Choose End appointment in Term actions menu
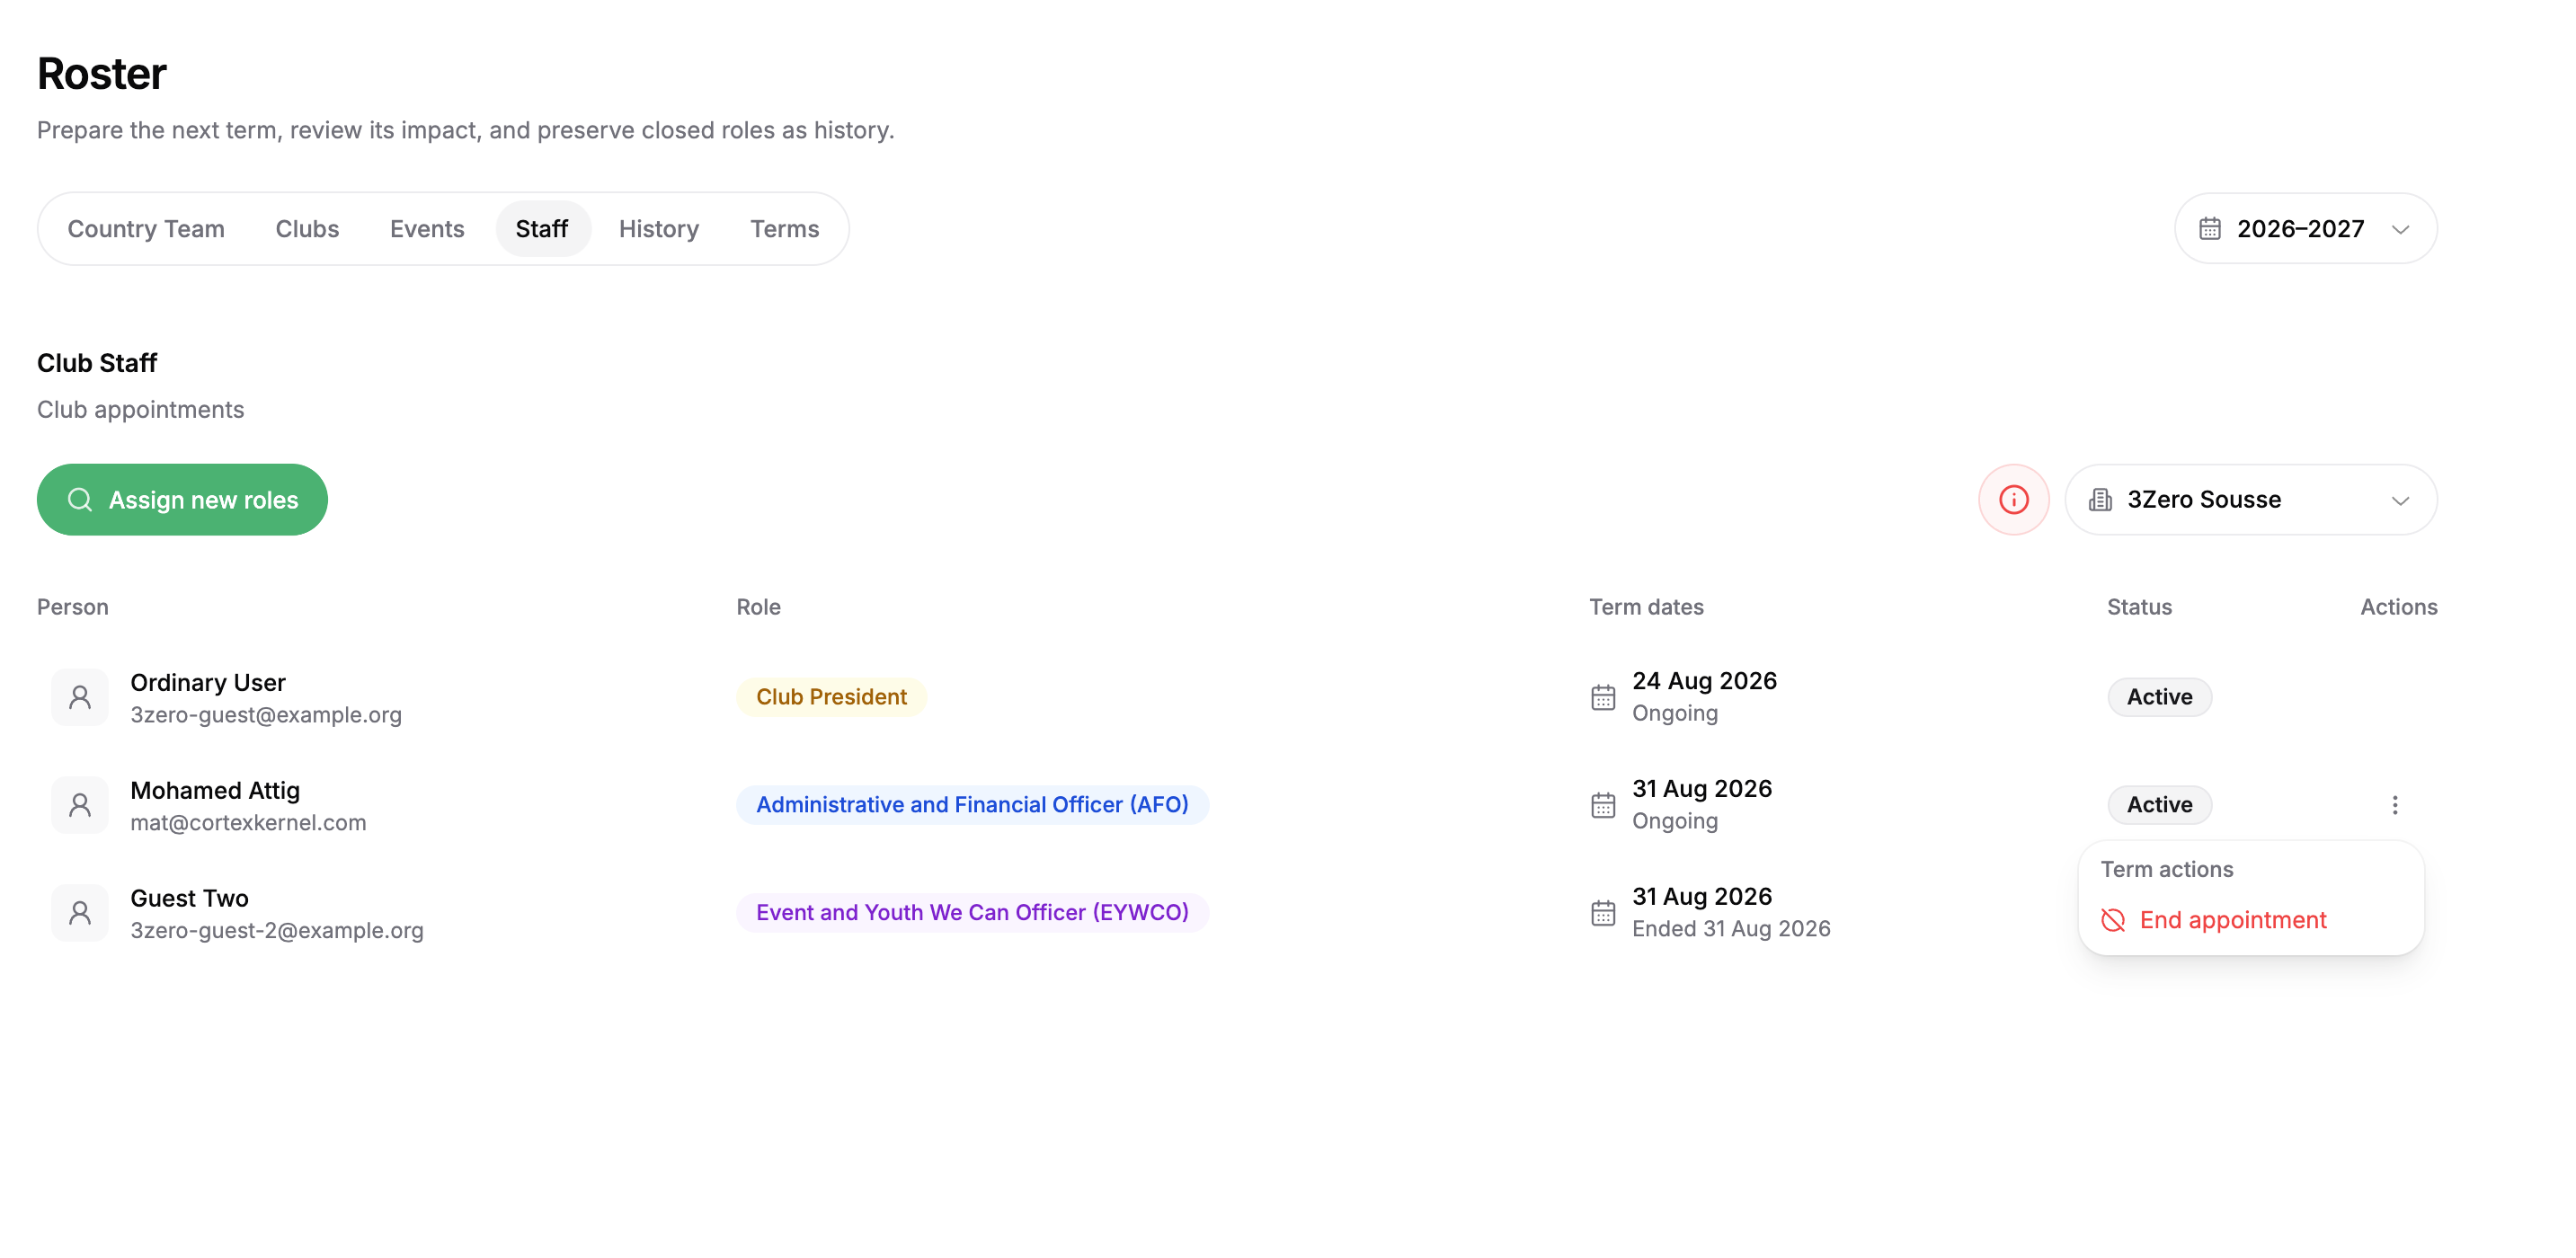Image resolution: width=2576 pixels, height=1258 pixels. tap(2250, 920)
